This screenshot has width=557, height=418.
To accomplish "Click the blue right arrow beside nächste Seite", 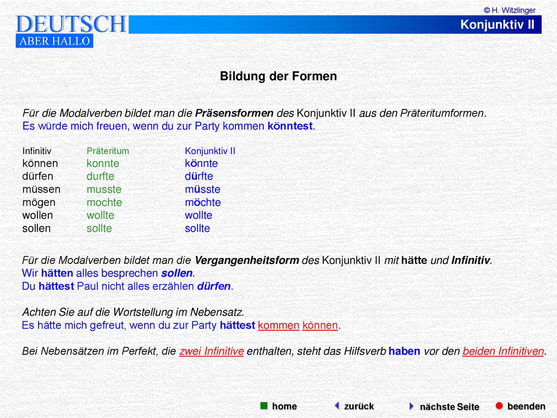I will (411, 406).
